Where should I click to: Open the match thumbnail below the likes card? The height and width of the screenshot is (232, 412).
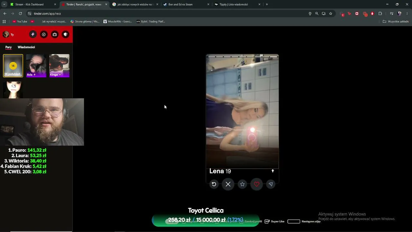tap(13, 90)
